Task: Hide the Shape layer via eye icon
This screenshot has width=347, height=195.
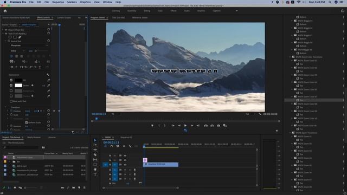Action: coord(6,30)
